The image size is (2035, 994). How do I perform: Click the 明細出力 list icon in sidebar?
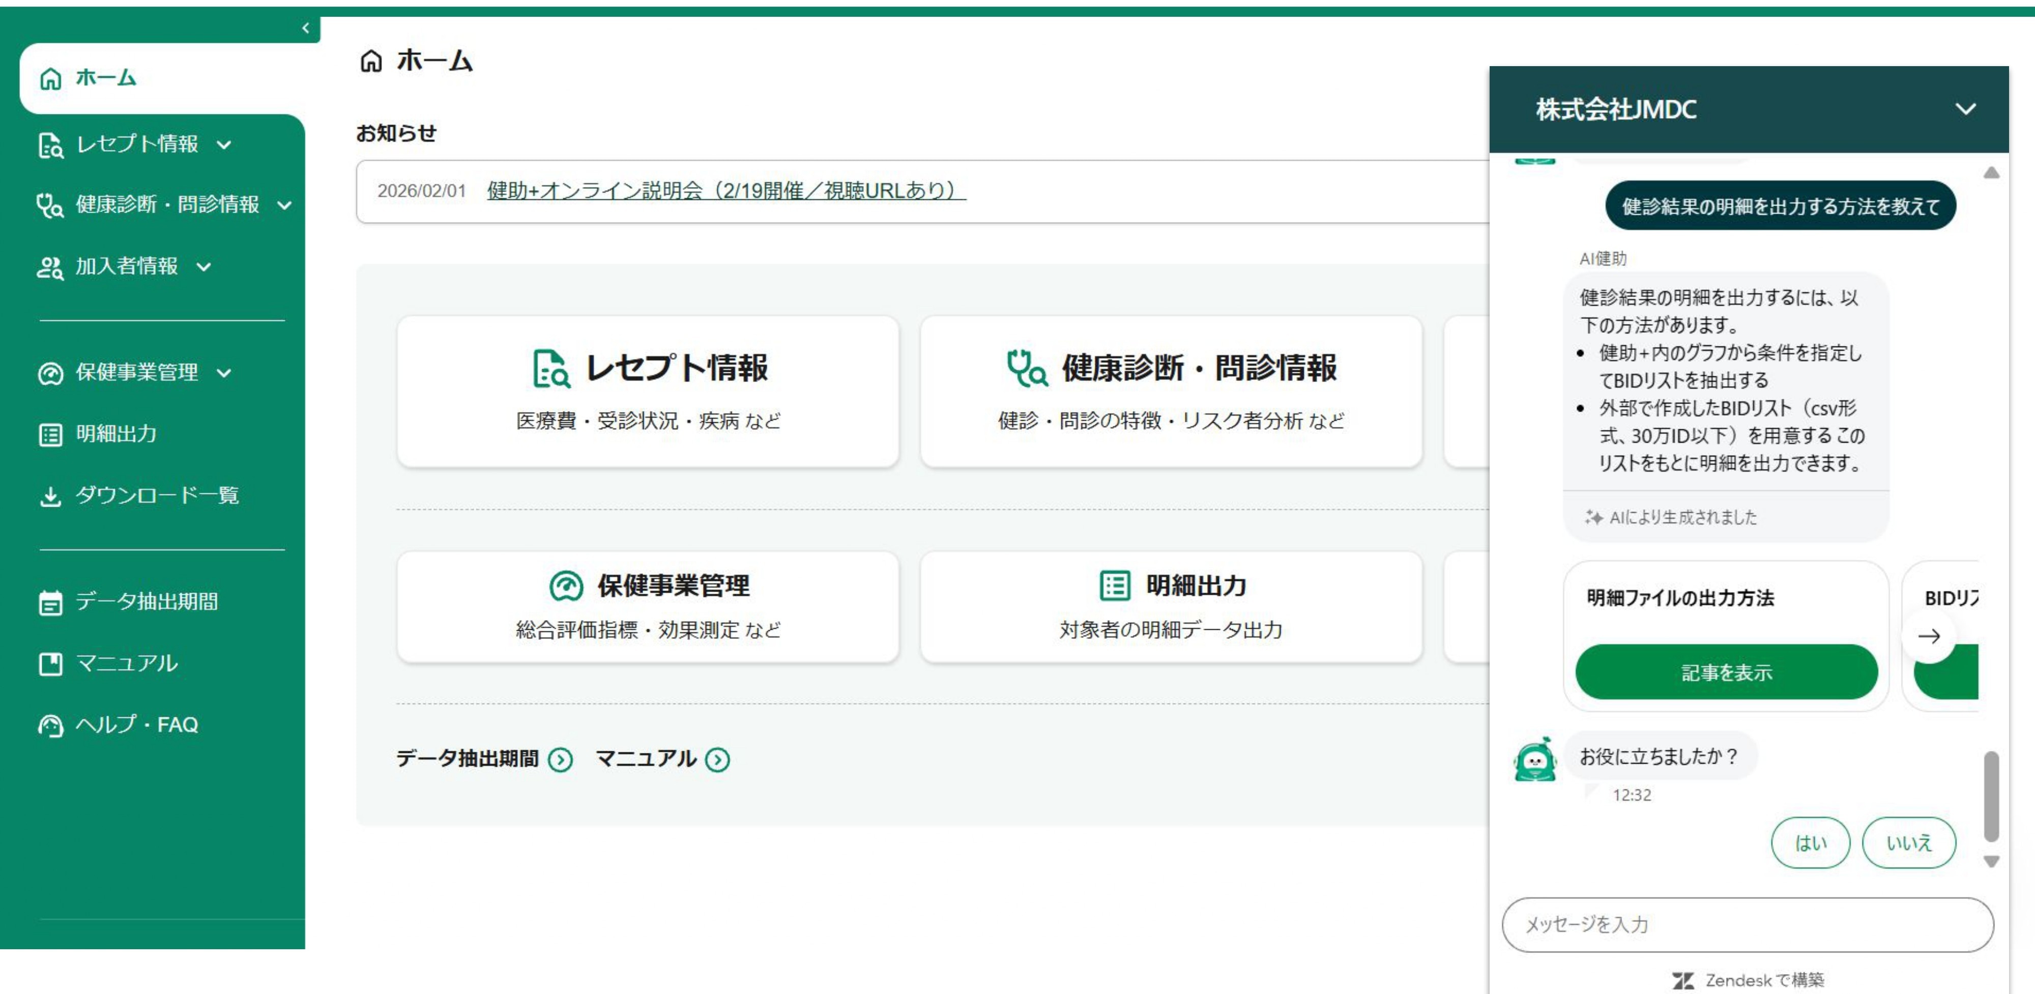click(x=50, y=434)
